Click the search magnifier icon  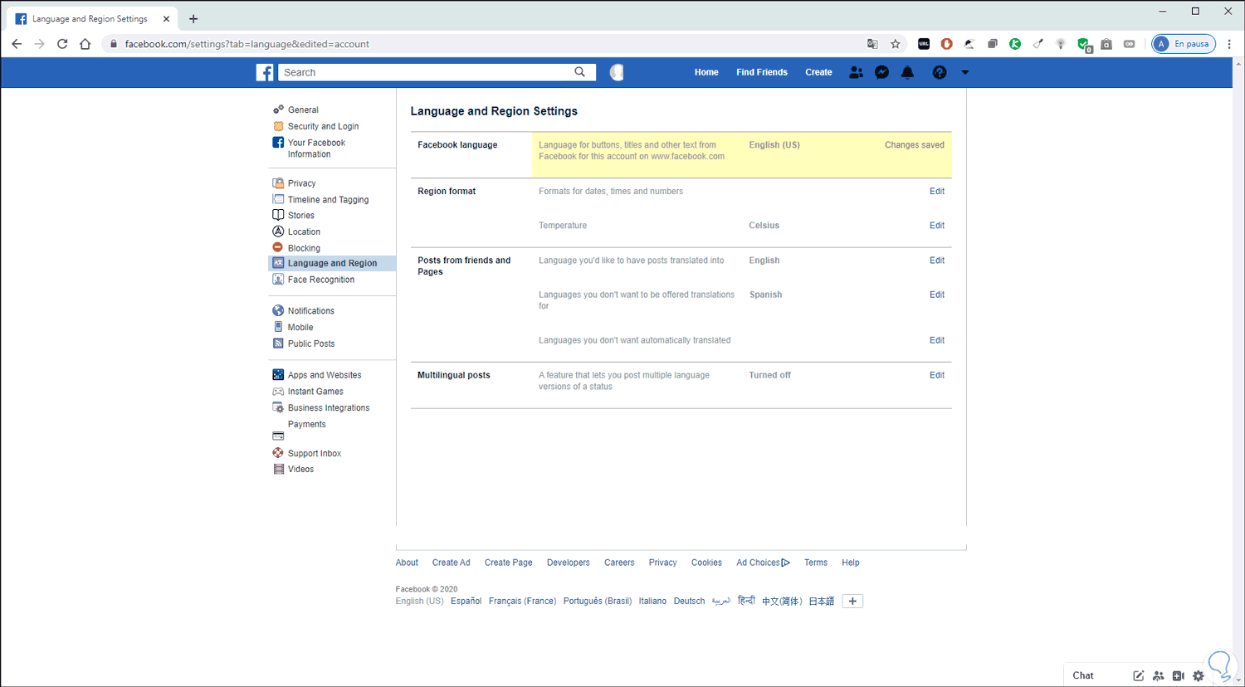579,72
